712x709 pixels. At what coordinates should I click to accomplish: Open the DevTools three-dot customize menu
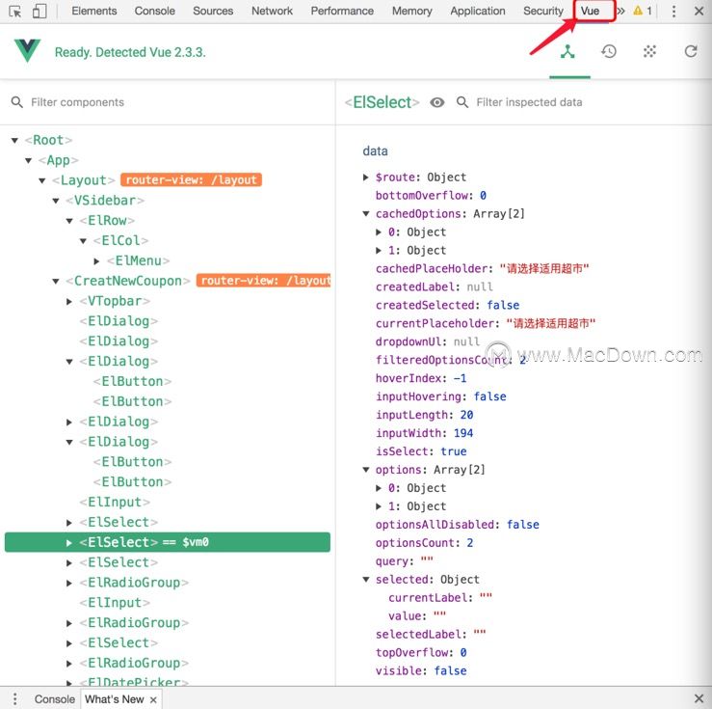click(x=673, y=11)
